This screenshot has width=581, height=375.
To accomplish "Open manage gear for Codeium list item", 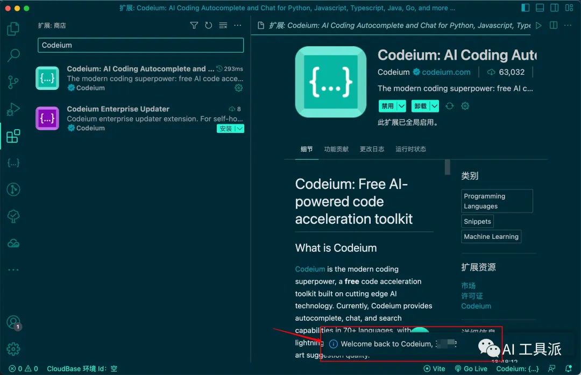I will (x=239, y=88).
